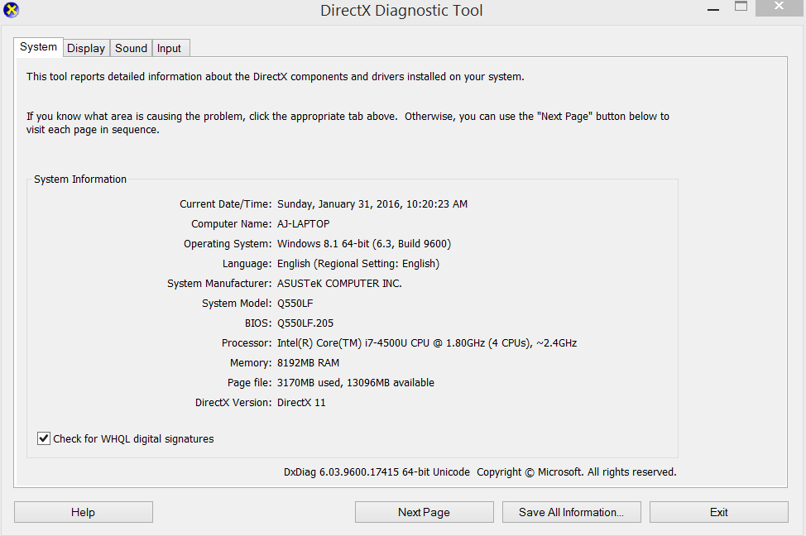Click the Processor: label
The image size is (806, 536).
tap(247, 342)
